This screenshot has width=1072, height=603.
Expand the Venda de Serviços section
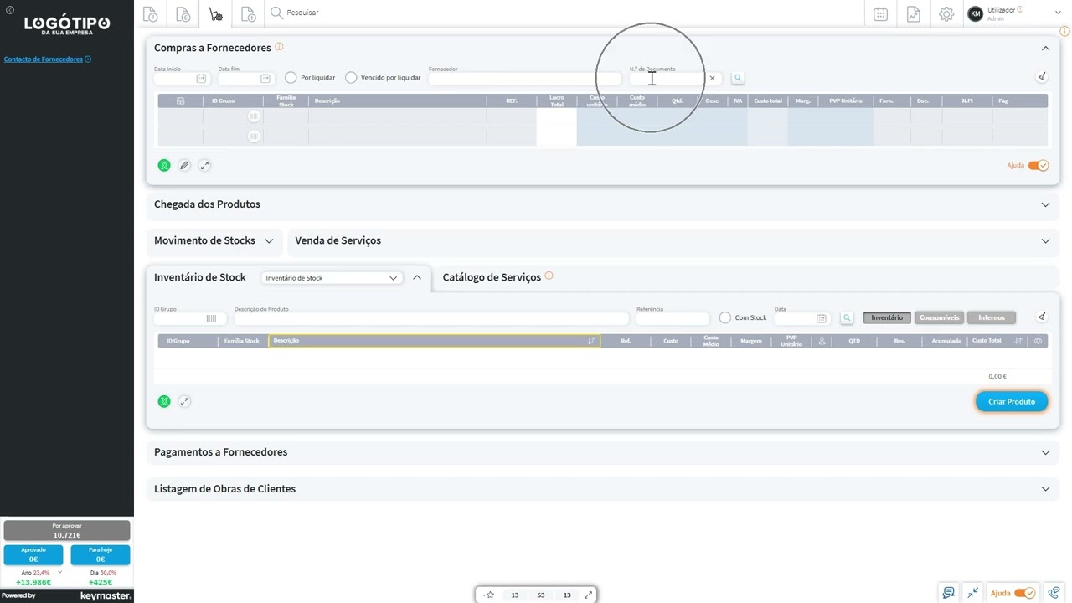pos(1045,241)
